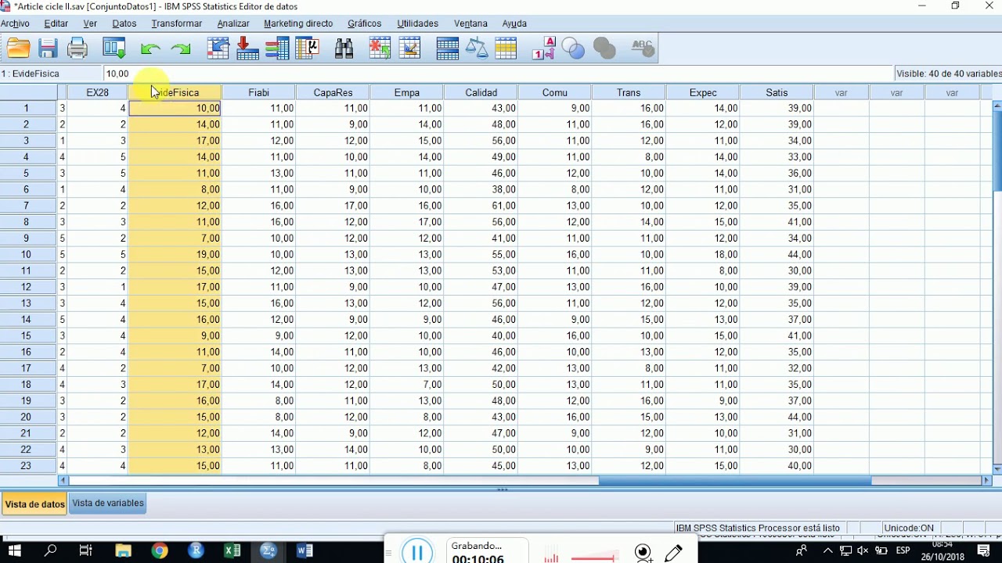
Task: Click the horizontal scrollbar thumb
Action: pyautogui.click(x=734, y=481)
